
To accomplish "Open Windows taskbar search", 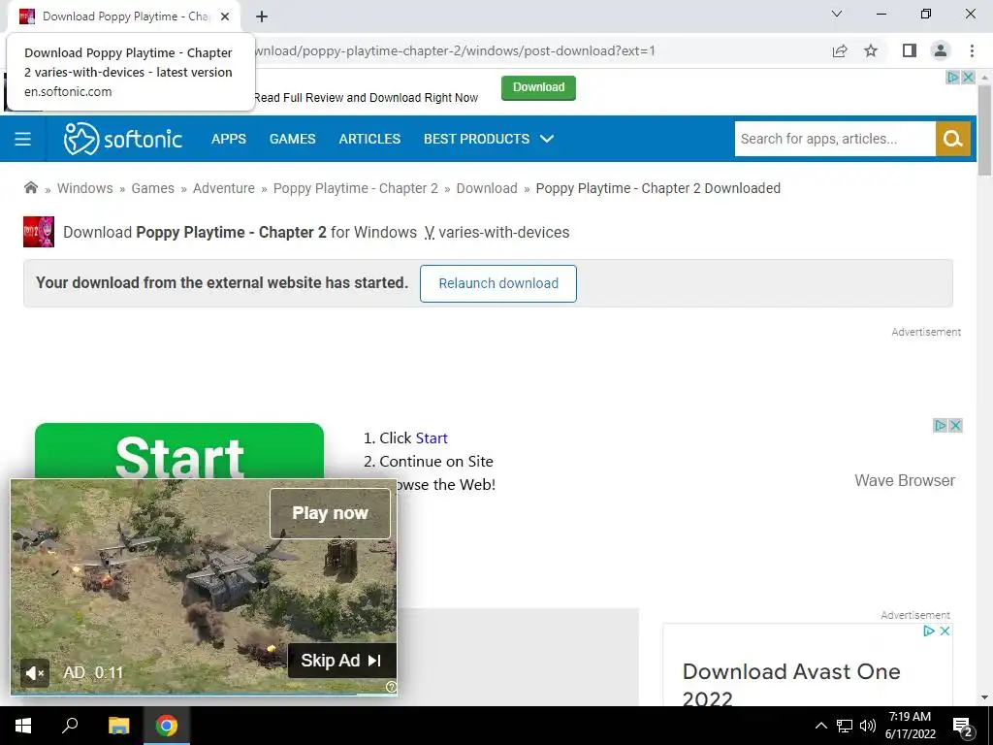I will (70, 726).
